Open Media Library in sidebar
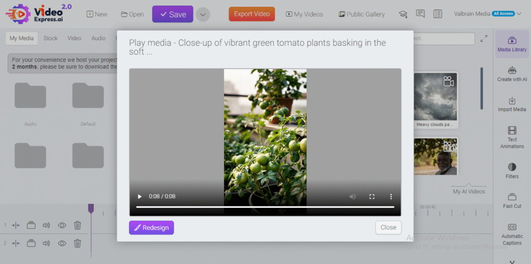The image size is (531, 264). (512, 45)
